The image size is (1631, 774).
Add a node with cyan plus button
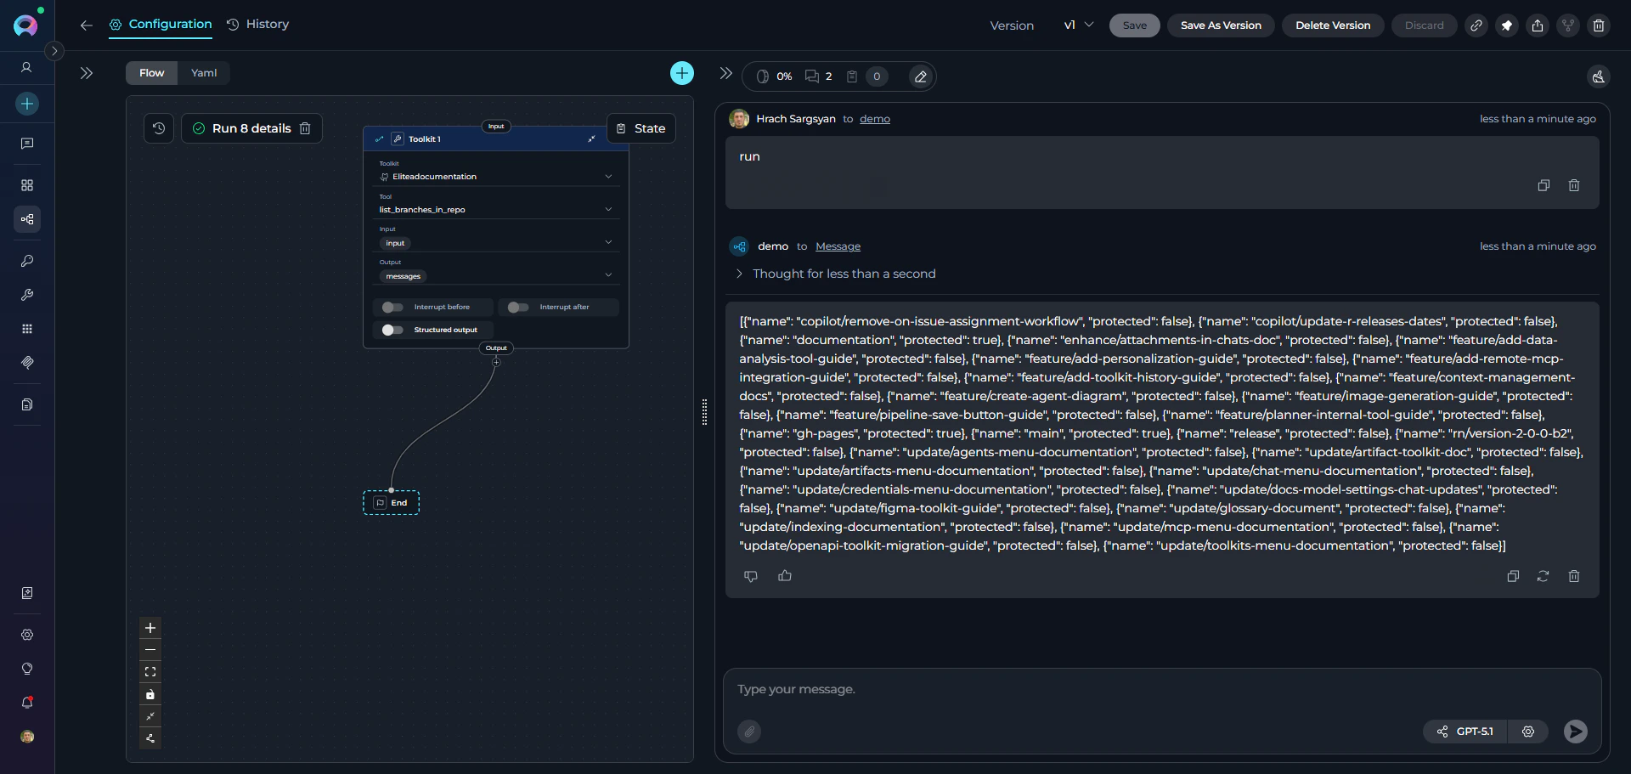tap(682, 73)
